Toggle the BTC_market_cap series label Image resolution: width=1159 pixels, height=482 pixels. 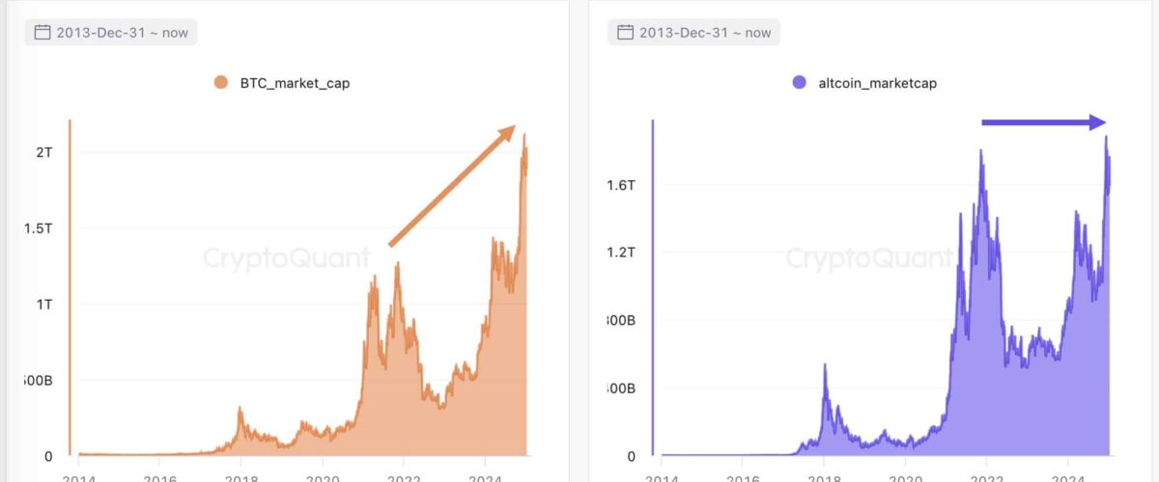coord(295,83)
